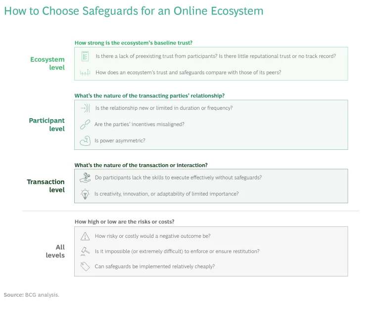
Task: Click the gavel icon beside the restitution question
Action: pyautogui.click(x=85, y=251)
